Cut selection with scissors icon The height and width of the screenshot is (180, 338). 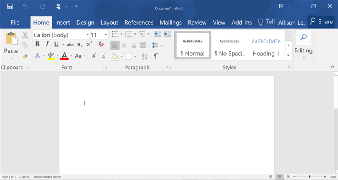click(x=25, y=35)
